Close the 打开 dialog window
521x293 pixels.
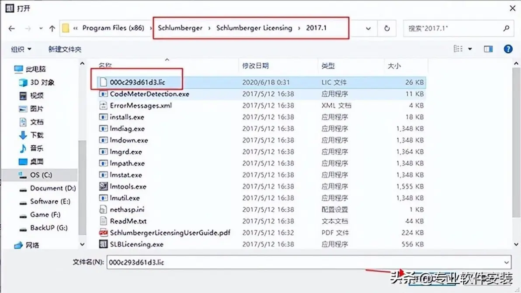coord(512,8)
